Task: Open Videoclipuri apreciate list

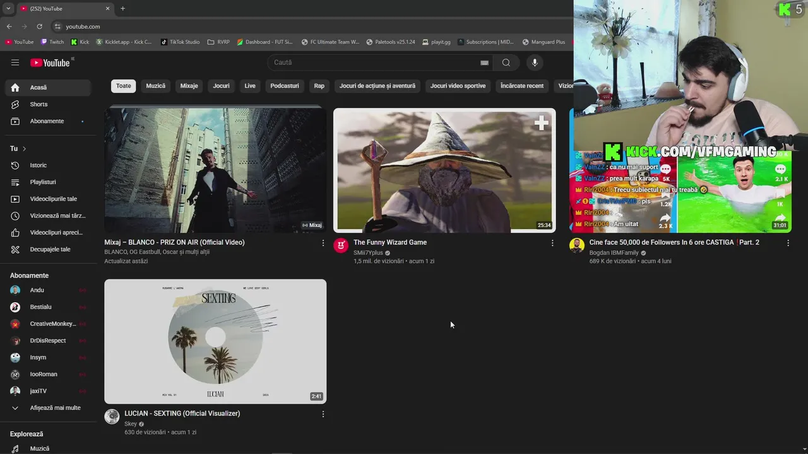Action: pos(48,233)
